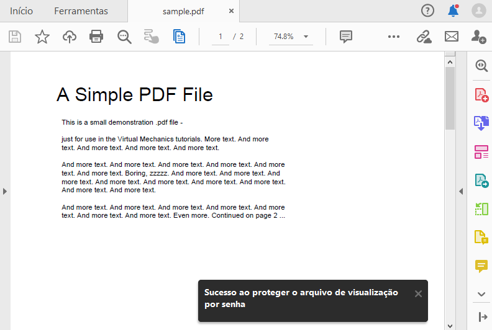This screenshot has height=330, width=492.
Task: Open notifications with the bell icon
Action: coord(453,11)
